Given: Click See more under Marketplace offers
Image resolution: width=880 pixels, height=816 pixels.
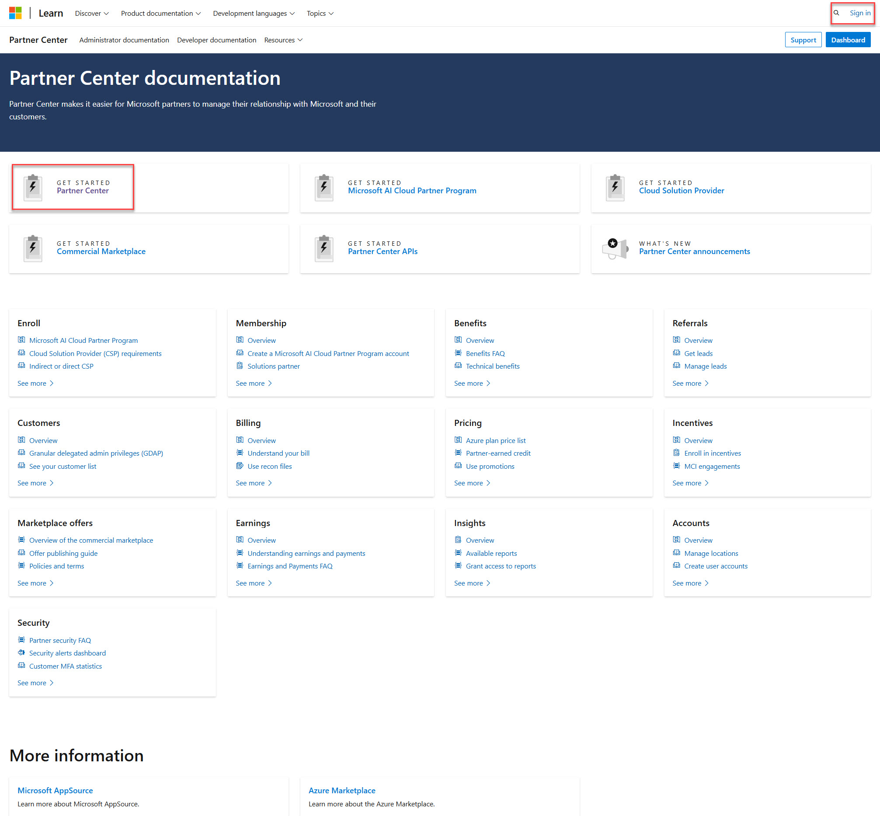Looking at the screenshot, I should click(35, 583).
